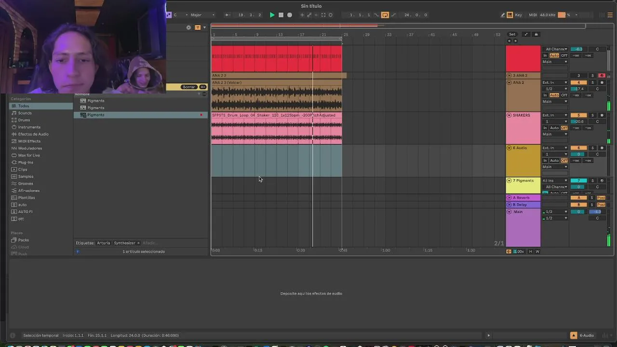
Task: Open the Moduladores category
Action: tap(30, 148)
